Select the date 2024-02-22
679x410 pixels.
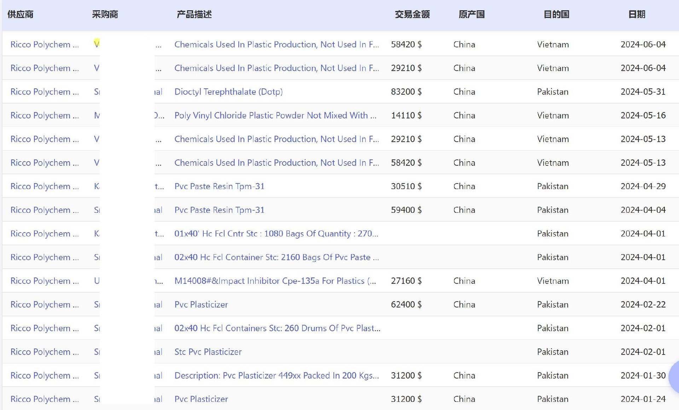pyautogui.click(x=643, y=305)
